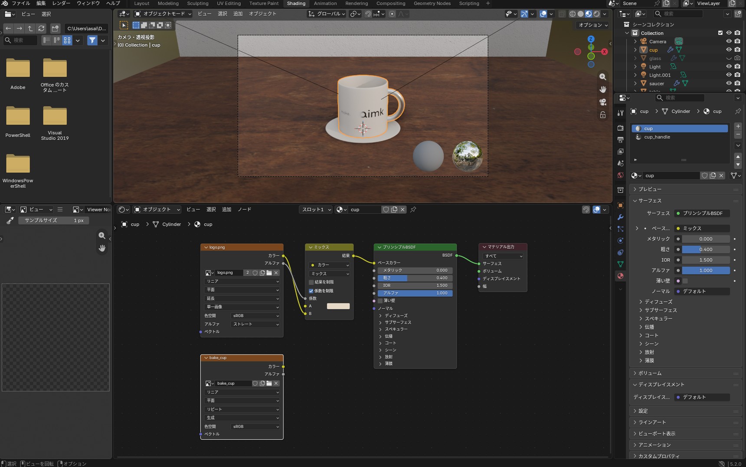Select wireframe shading mode
The width and height of the screenshot is (746, 467).
click(x=573, y=14)
